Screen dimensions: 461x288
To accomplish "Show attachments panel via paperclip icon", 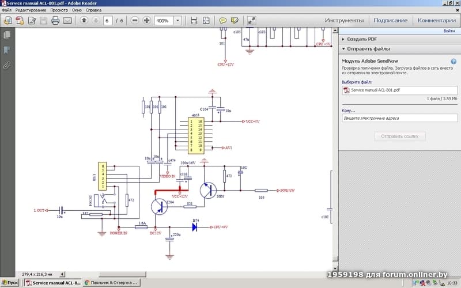I will point(7,65).
